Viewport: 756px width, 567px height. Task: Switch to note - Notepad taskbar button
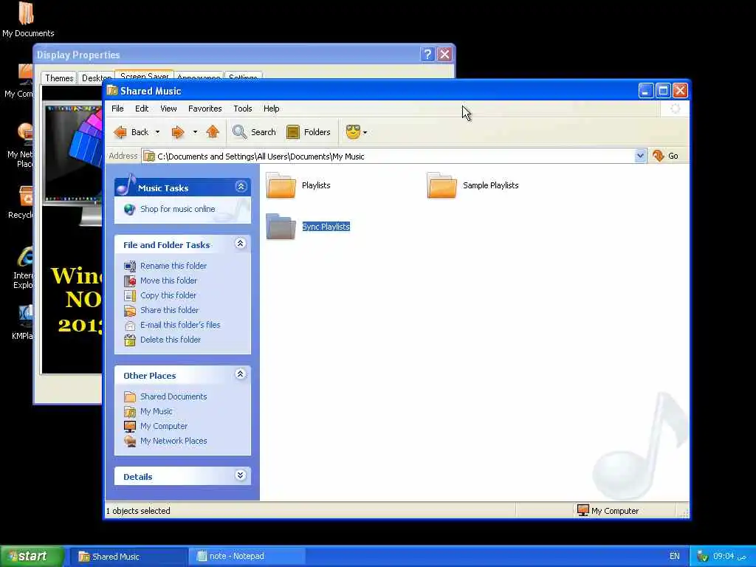coord(247,557)
